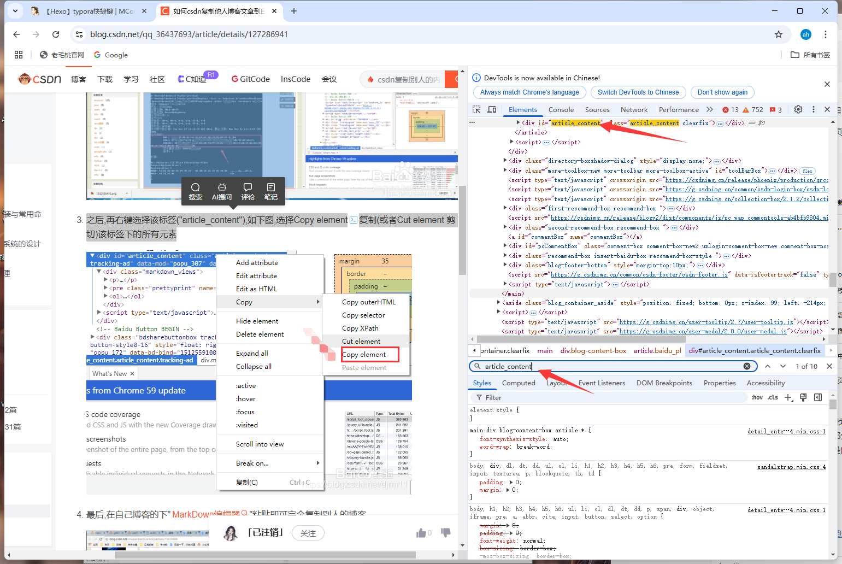The width and height of the screenshot is (842, 564).
Task: Open the CSDN logo home link
Action: click(40, 79)
